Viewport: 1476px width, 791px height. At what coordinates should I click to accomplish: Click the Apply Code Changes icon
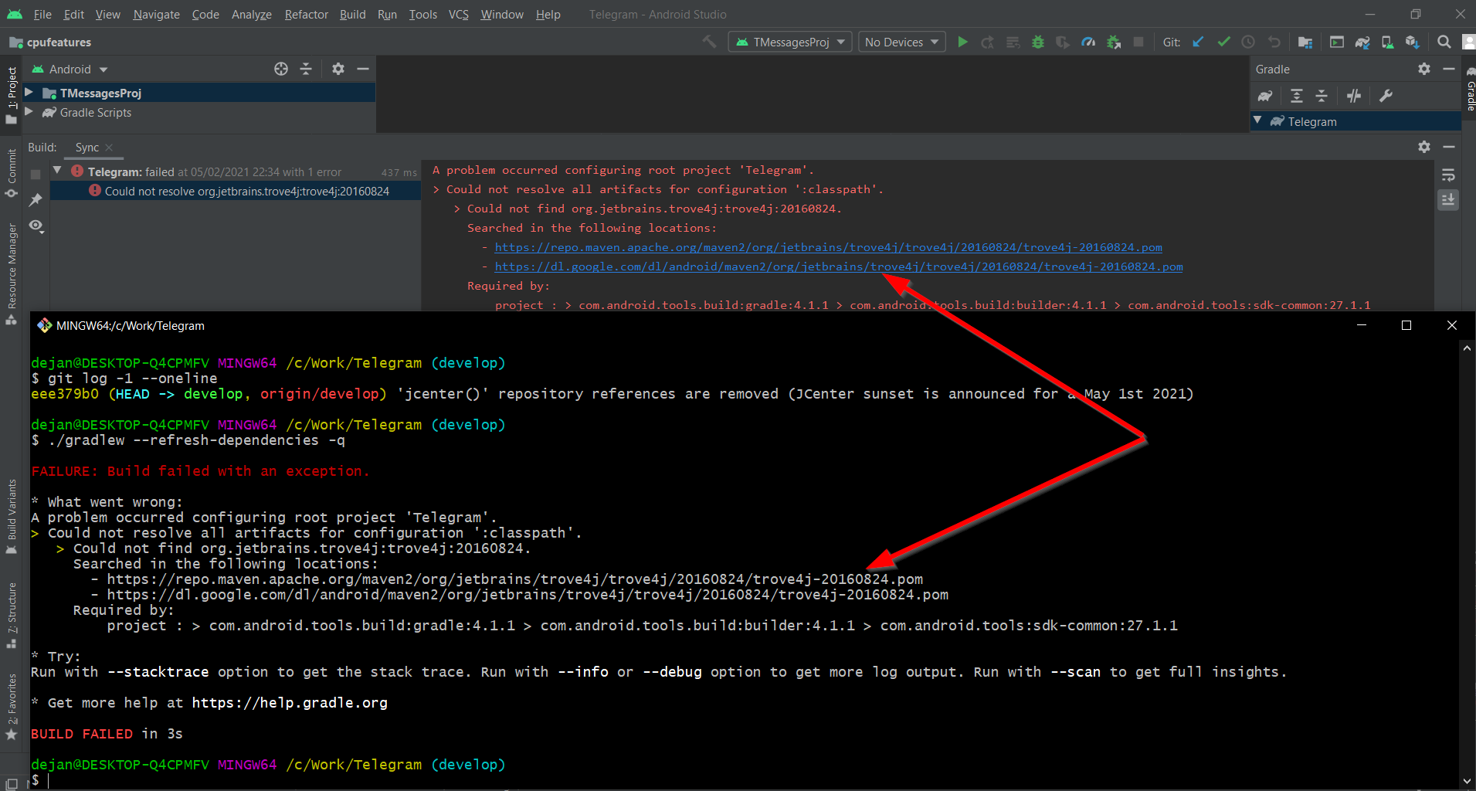(x=1013, y=42)
